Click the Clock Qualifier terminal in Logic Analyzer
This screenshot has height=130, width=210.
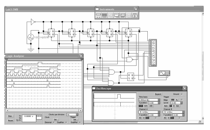(x=66, y=122)
